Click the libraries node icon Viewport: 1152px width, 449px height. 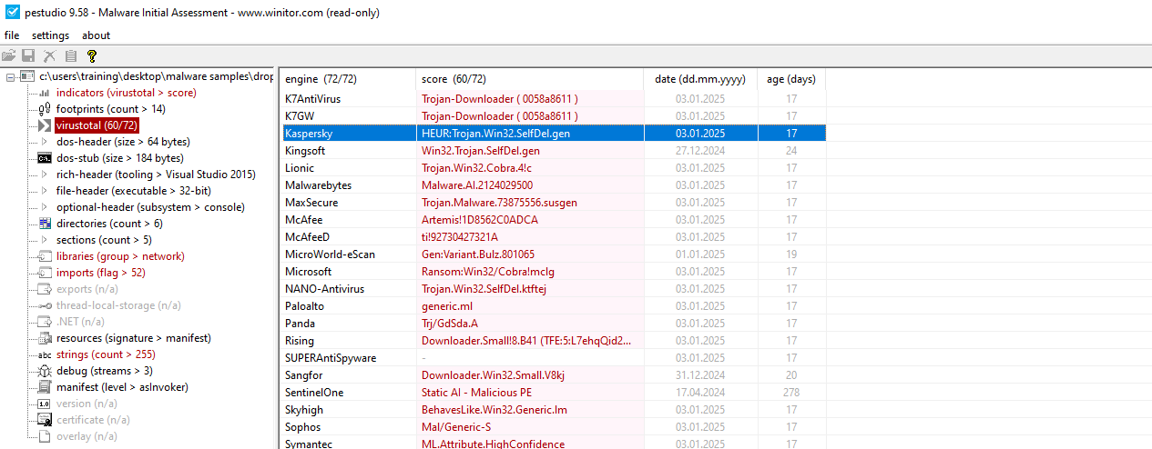(x=44, y=256)
